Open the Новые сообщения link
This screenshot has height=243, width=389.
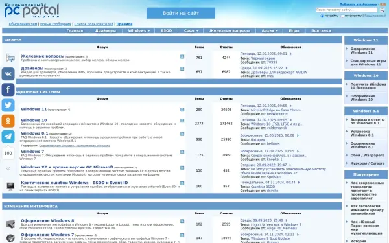[x=56, y=24]
